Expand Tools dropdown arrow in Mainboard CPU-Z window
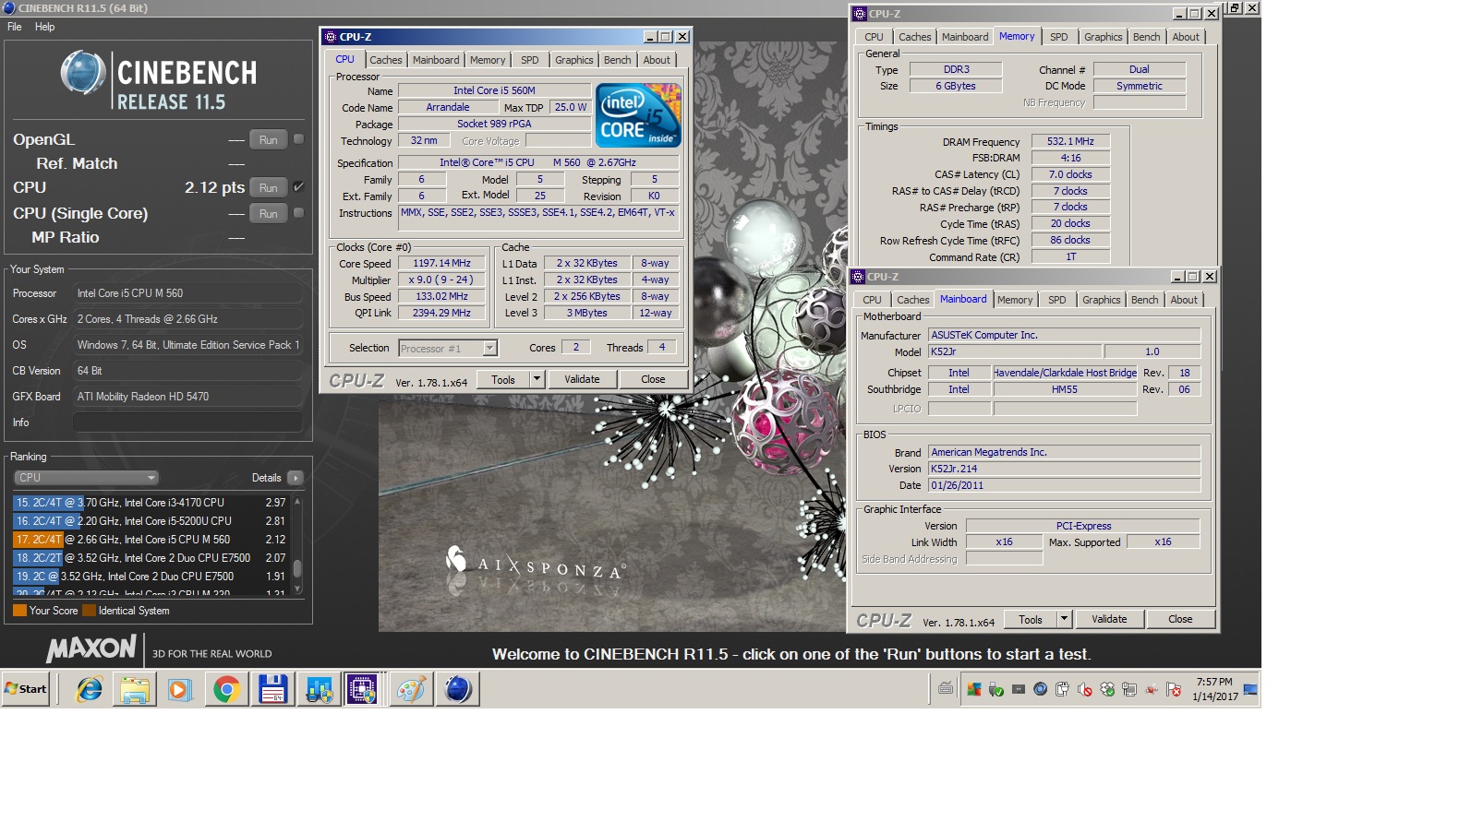Viewport: 1460px width, 821px height. pyautogui.click(x=1064, y=619)
